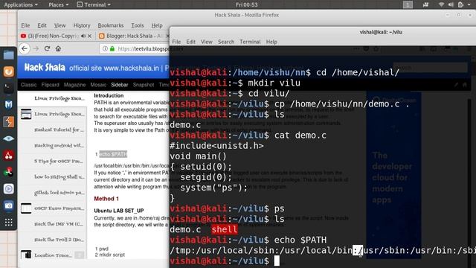Open the Places menu in top bar
The width and height of the screenshot is (476, 268).
point(58,4)
